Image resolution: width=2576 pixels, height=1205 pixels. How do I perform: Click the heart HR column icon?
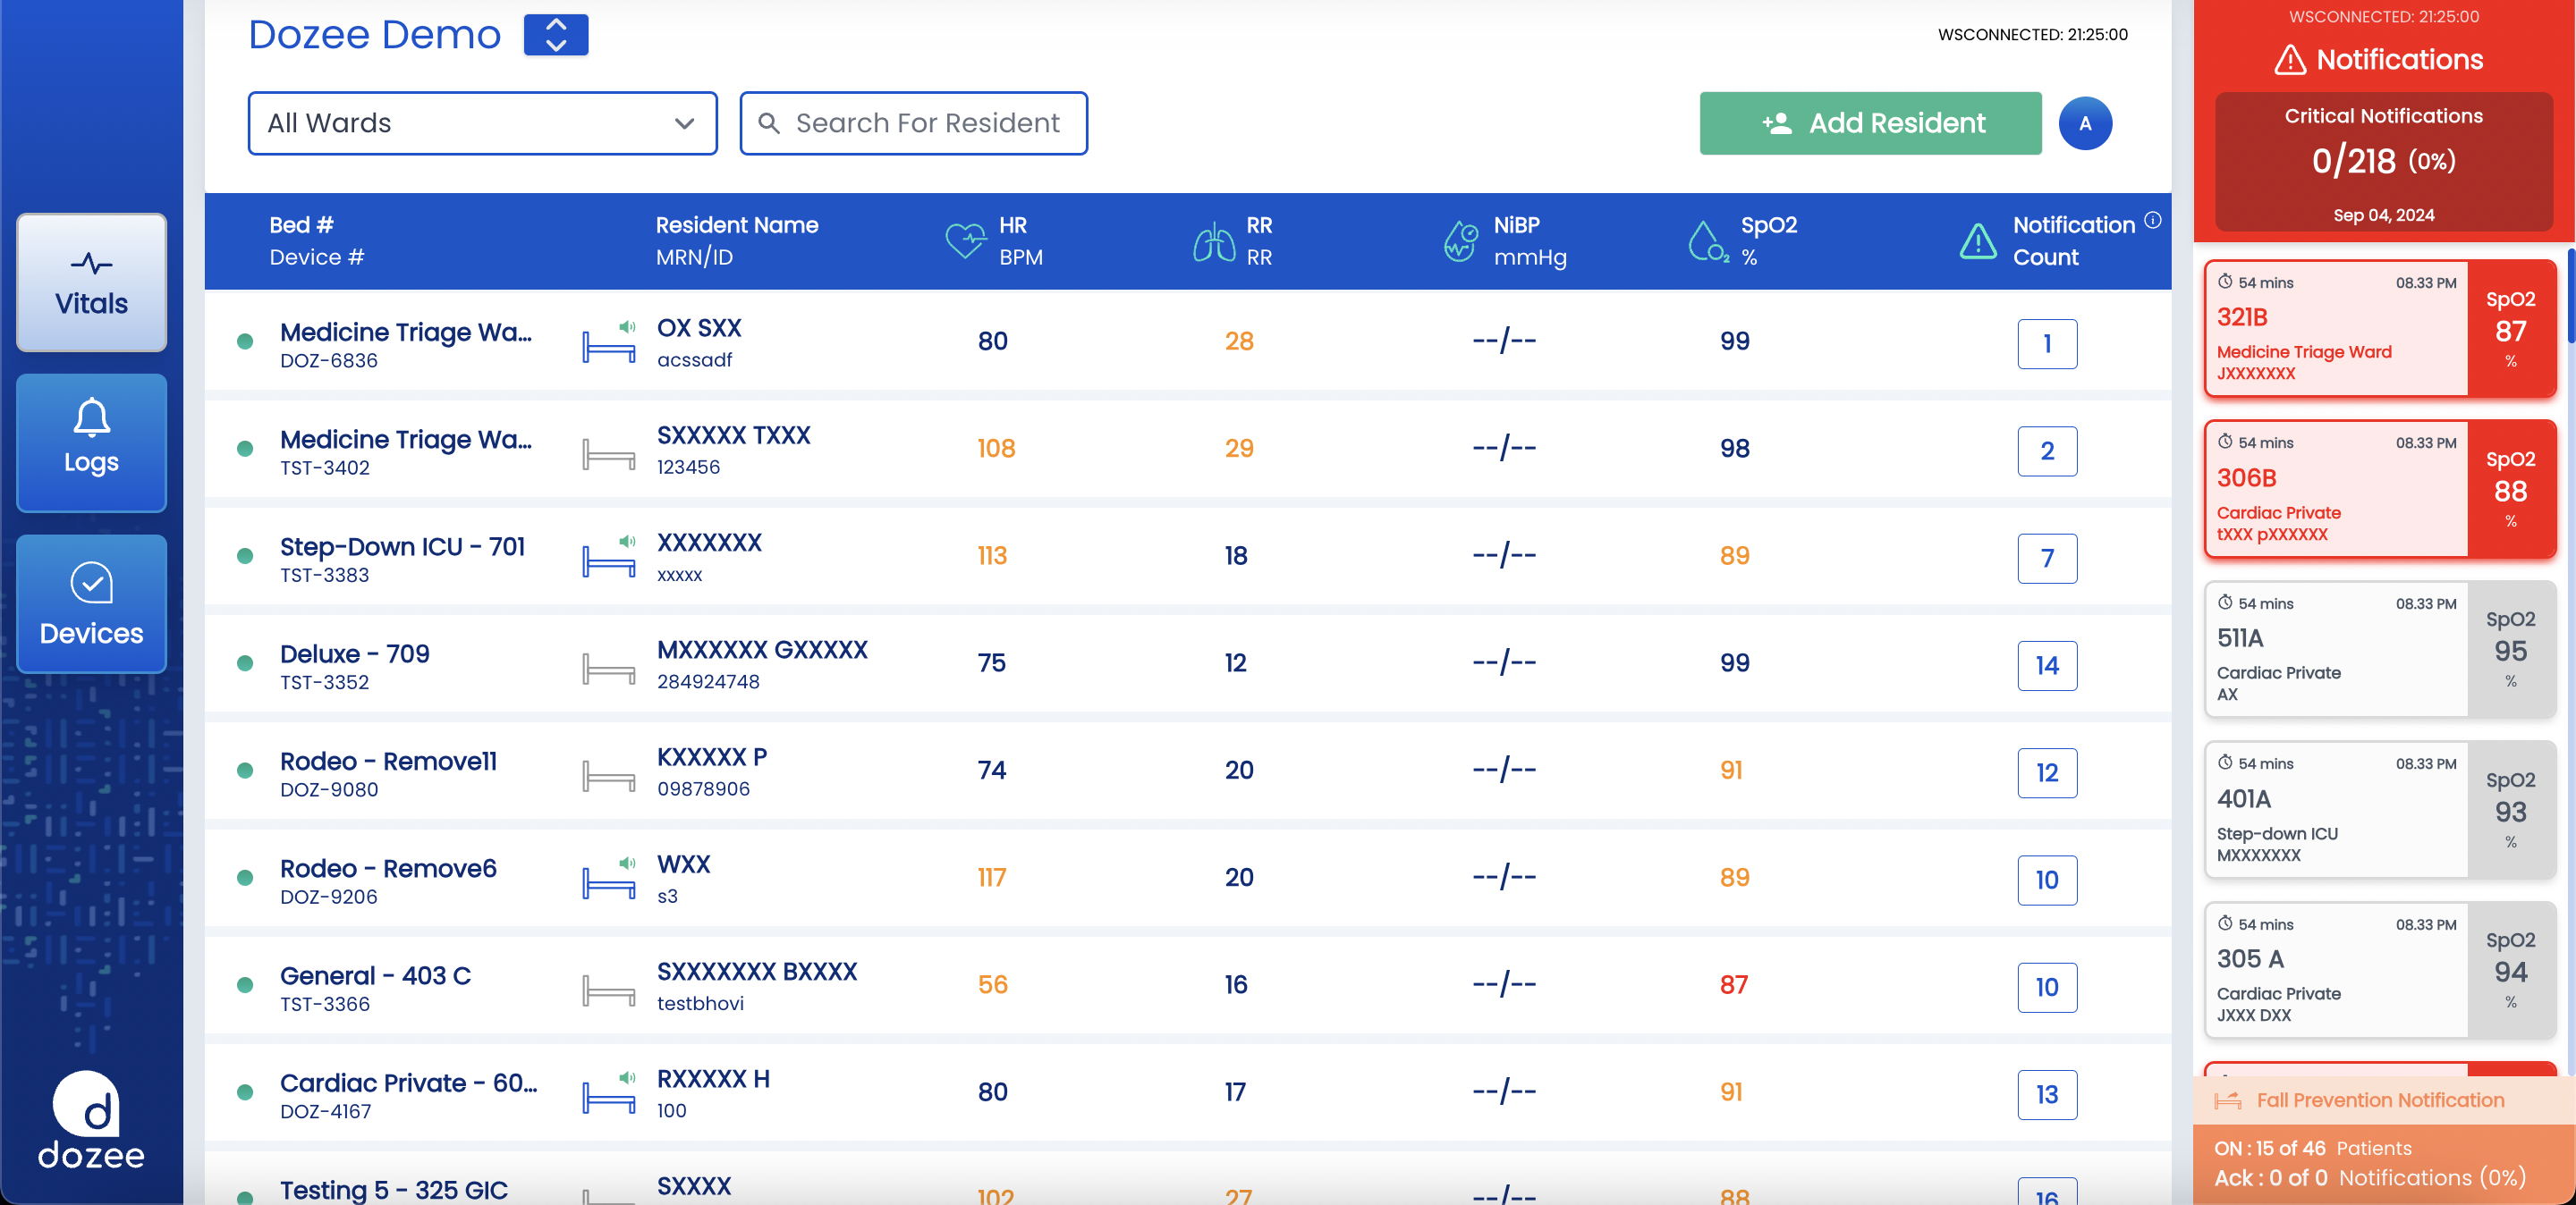tap(965, 240)
